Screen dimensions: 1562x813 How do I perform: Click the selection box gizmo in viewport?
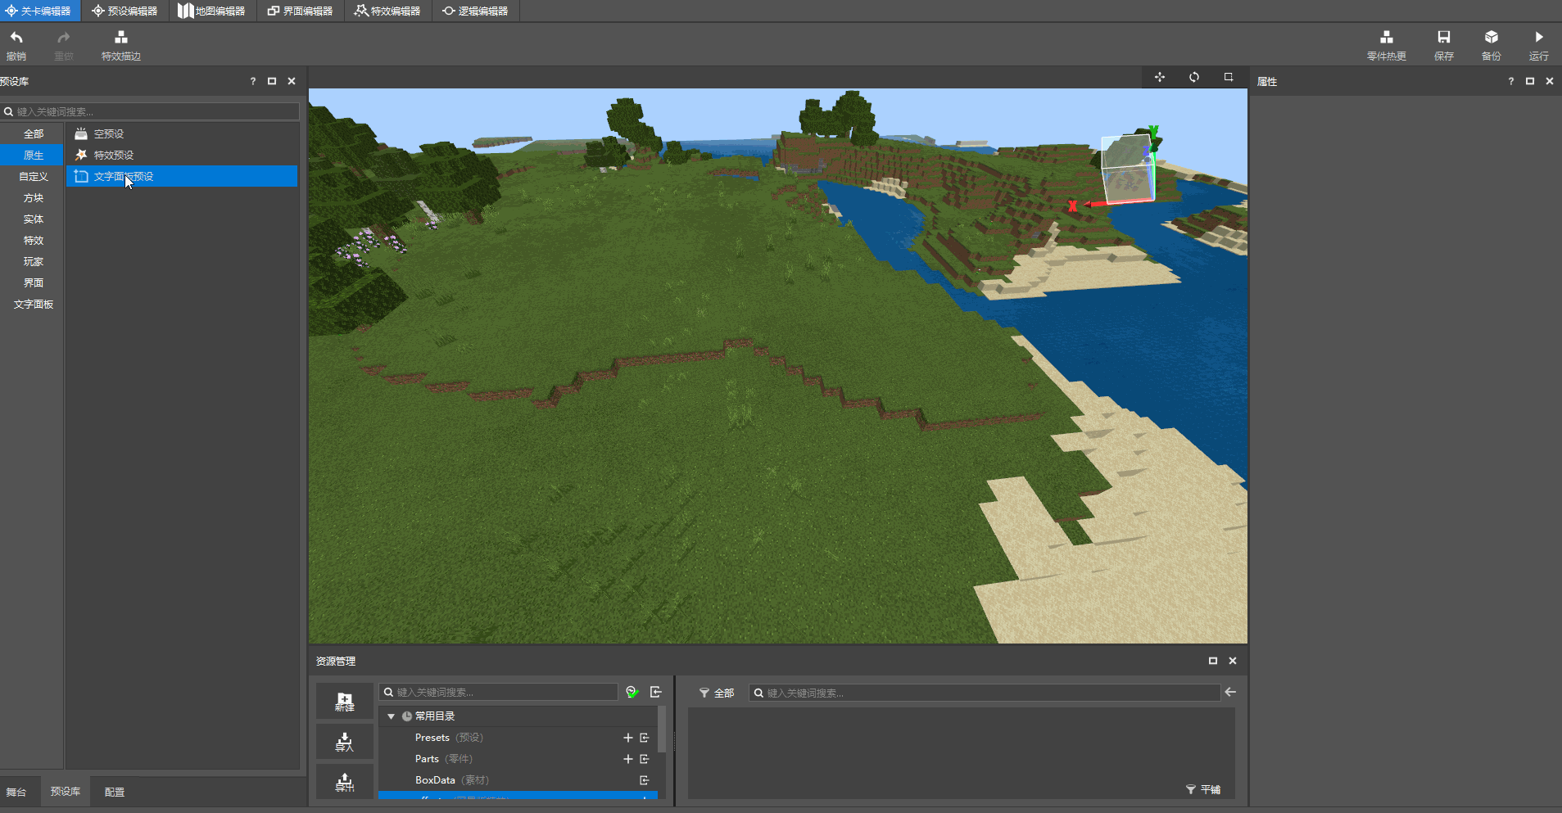(x=1129, y=170)
